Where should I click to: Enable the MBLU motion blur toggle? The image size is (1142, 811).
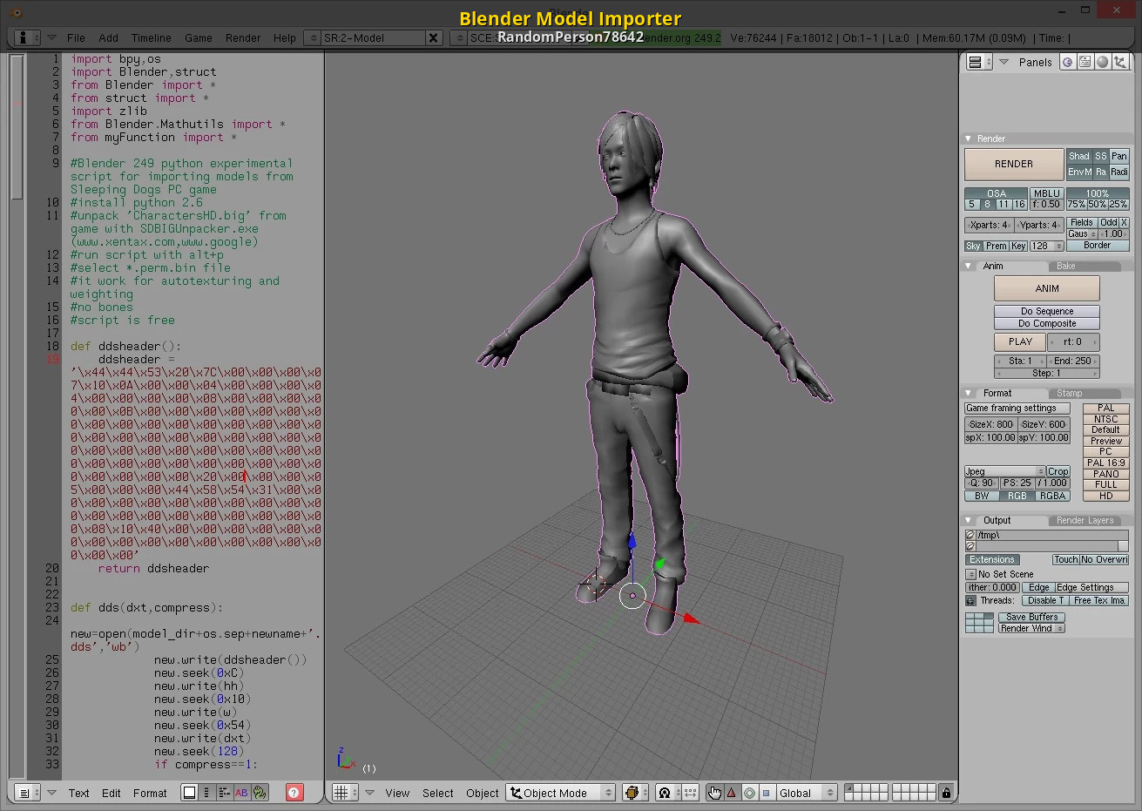[1046, 193]
